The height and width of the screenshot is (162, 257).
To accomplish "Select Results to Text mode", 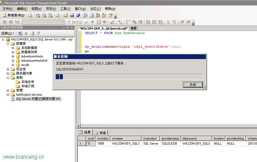I will [x=148, y=22].
